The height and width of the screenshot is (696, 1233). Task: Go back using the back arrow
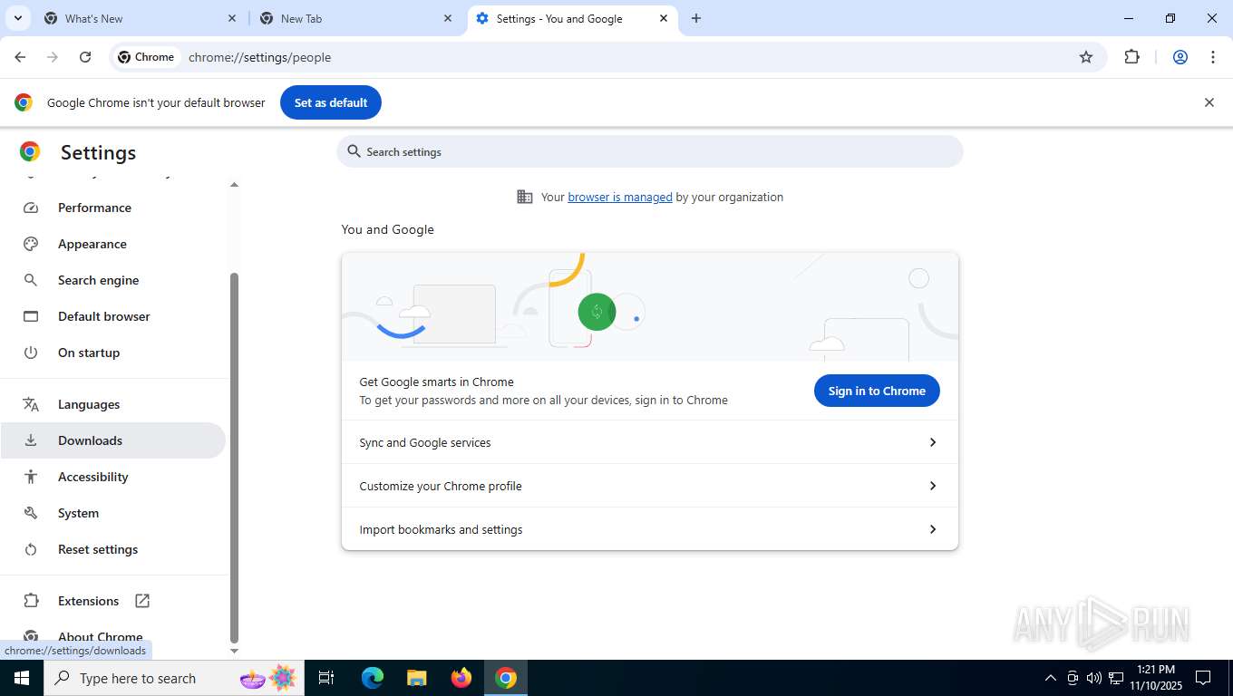[x=20, y=57]
